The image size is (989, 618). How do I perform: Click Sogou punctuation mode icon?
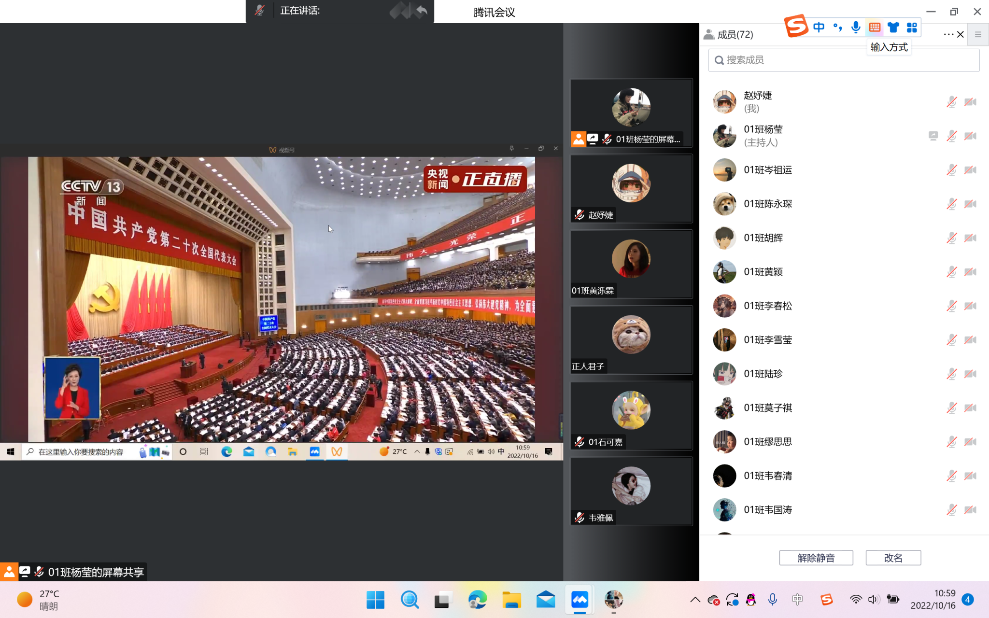[837, 28]
